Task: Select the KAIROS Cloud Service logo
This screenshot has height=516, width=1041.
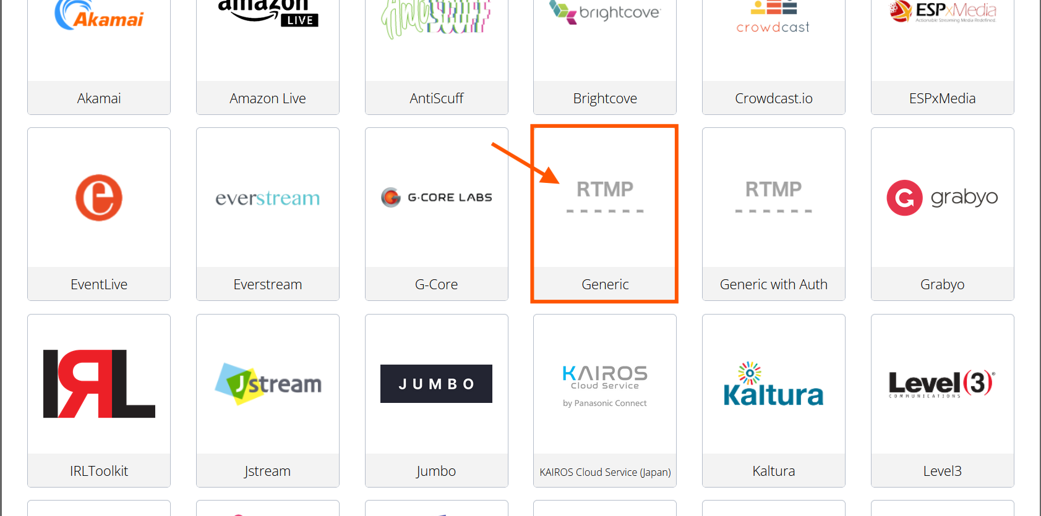Action: [x=605, y=386]
